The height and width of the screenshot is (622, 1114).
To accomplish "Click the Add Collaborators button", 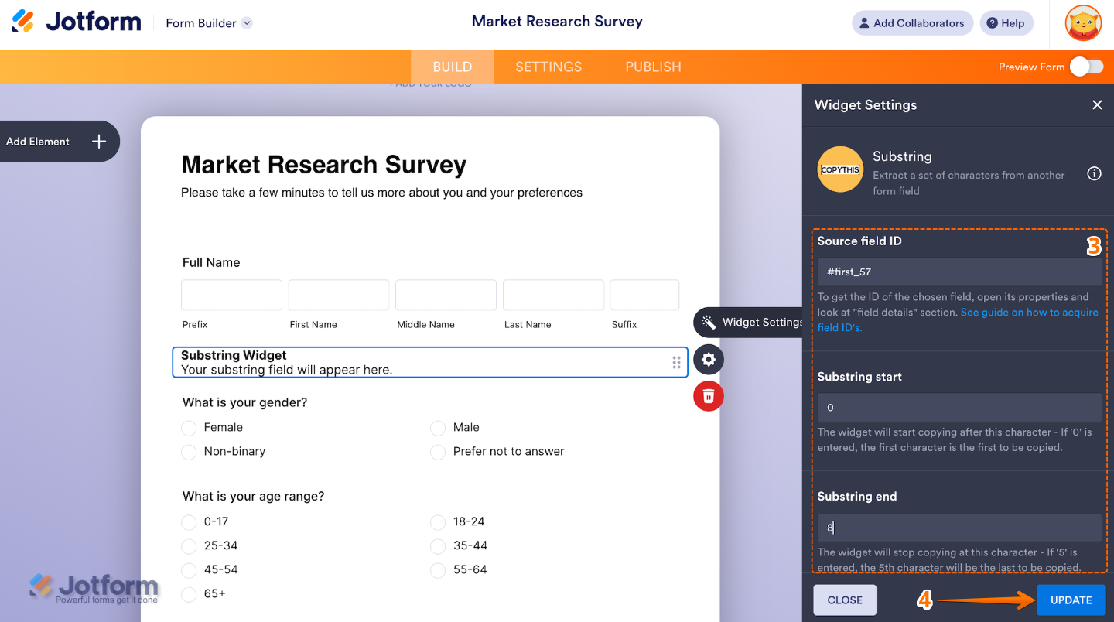I will 912,23.
